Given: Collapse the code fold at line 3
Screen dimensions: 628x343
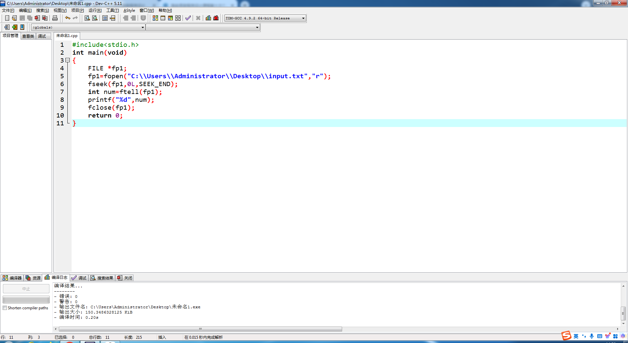Looking at the screenshot, I should [68, 60].
